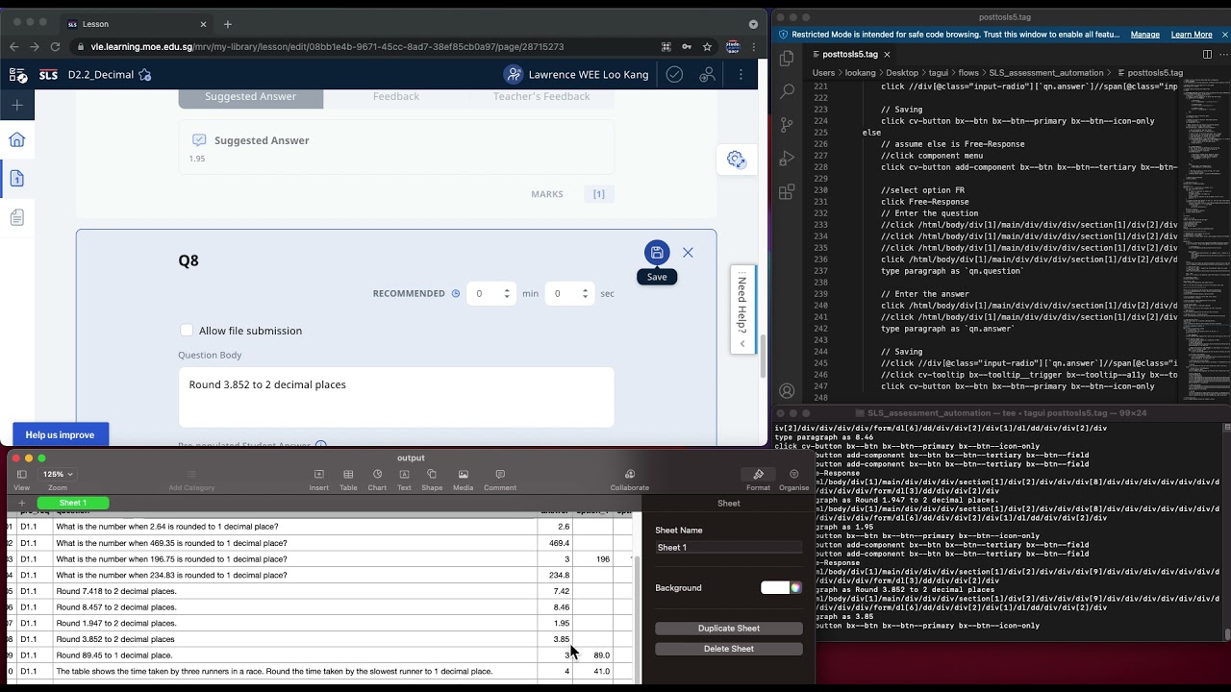Switch to the Suggested Answer tab
The width and height of the screenshot is (1231, 692).
coord(251,96)
